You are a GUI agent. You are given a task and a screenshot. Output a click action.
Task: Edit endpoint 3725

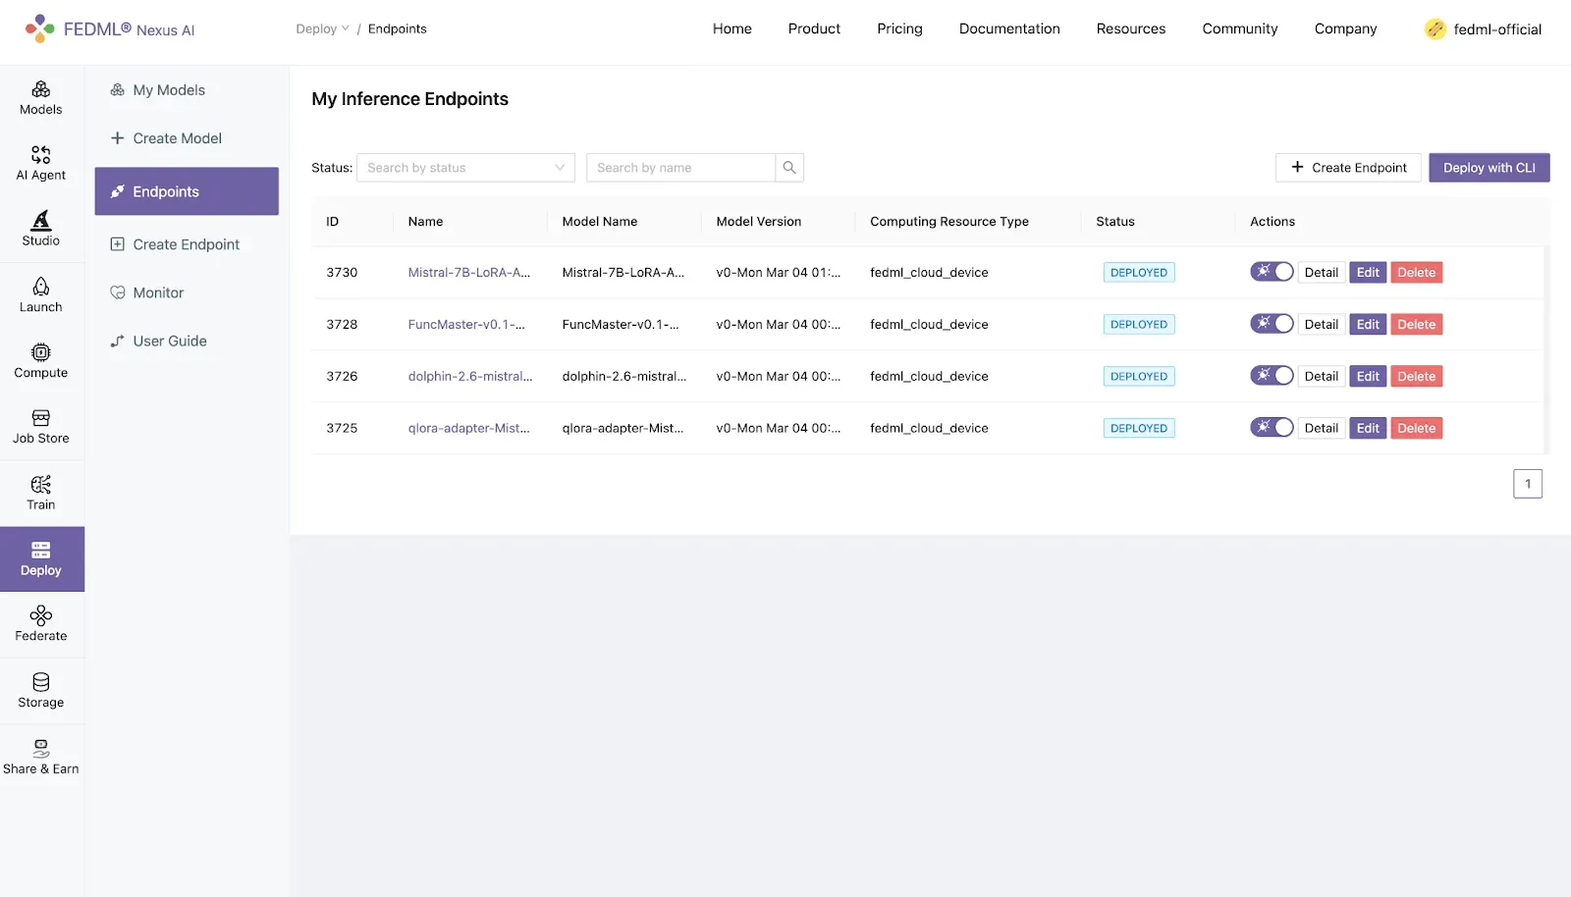(x=1368, y=429)
